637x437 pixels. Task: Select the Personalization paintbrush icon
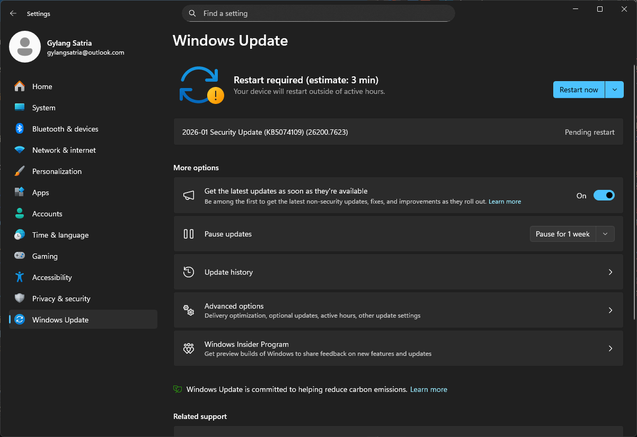[20, 171]
